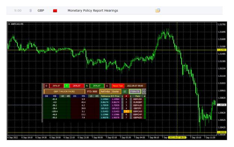The image size is (234, 147).
Task: Select the GBPAUD pair
Action: (138, 105)
